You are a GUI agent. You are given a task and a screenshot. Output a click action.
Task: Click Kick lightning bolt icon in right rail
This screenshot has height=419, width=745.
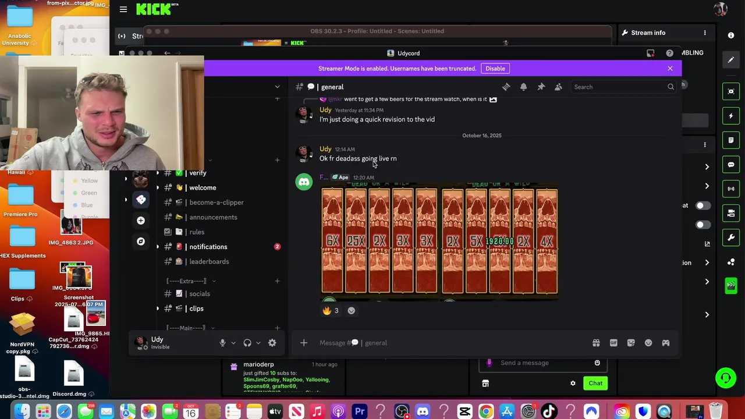pos(731,116)
